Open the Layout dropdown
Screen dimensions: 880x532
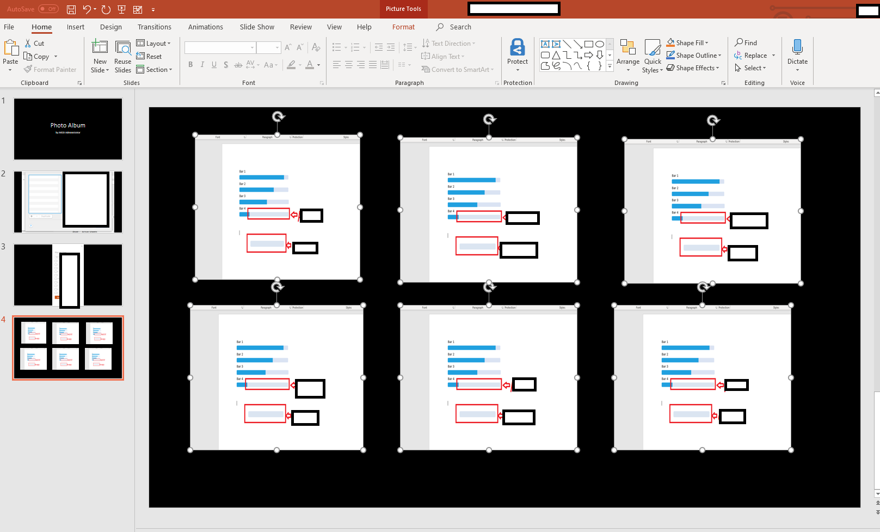point(153,44)
